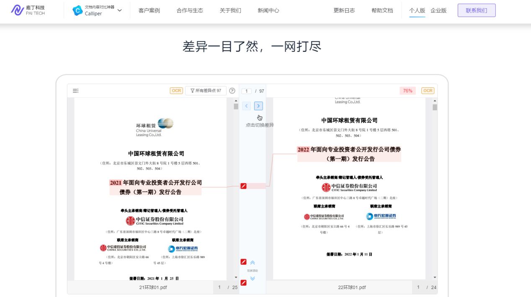Open the 合作与生态 menu item
This screenshot has width=531, height=297.
[190, 10]
